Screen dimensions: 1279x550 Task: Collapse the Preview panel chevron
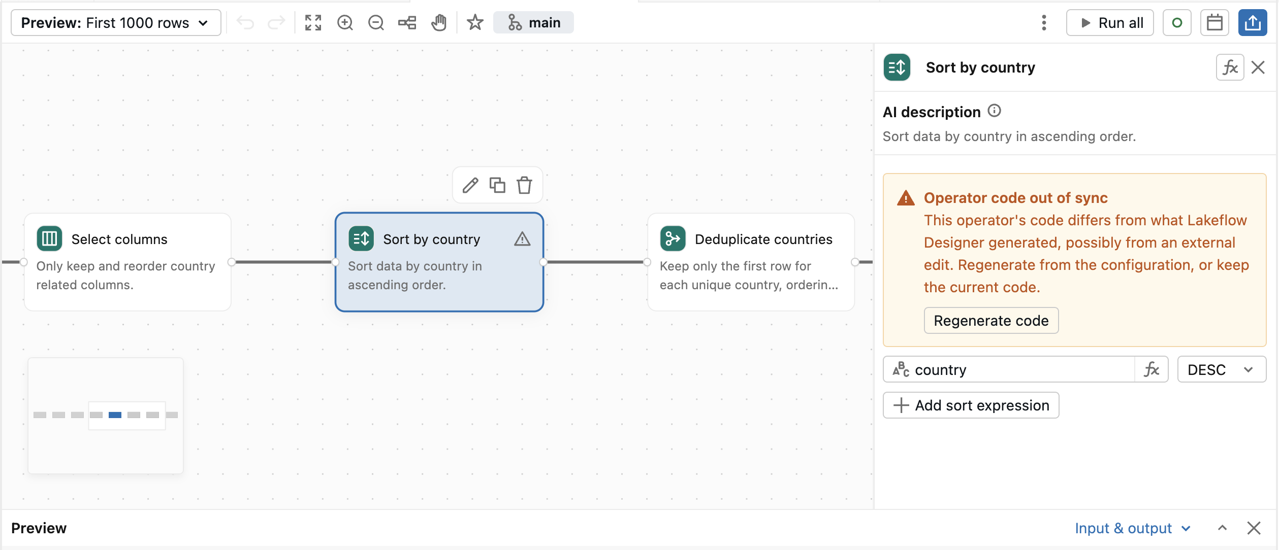pyautogui.click(x=1223, y=528)
